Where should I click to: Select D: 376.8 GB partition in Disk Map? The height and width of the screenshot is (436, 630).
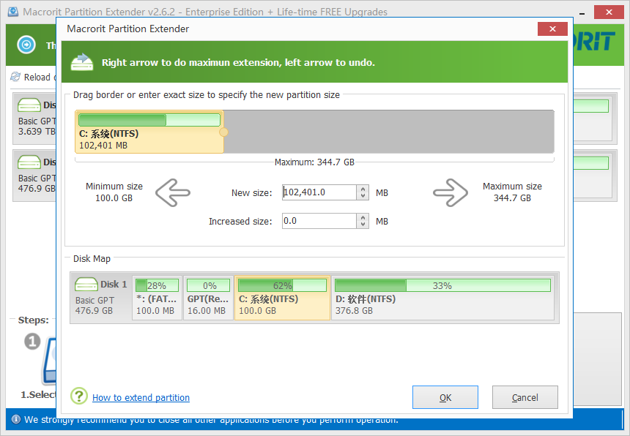442,298
